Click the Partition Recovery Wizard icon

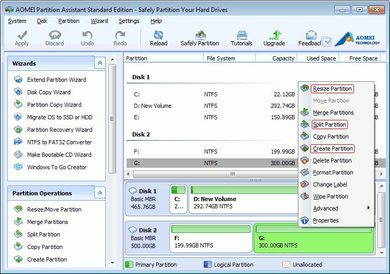18,130
